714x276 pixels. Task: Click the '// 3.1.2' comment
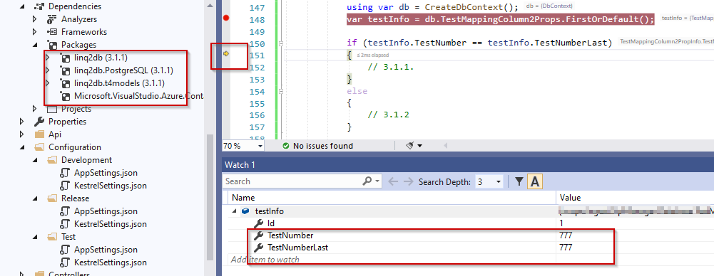point(389,115)
